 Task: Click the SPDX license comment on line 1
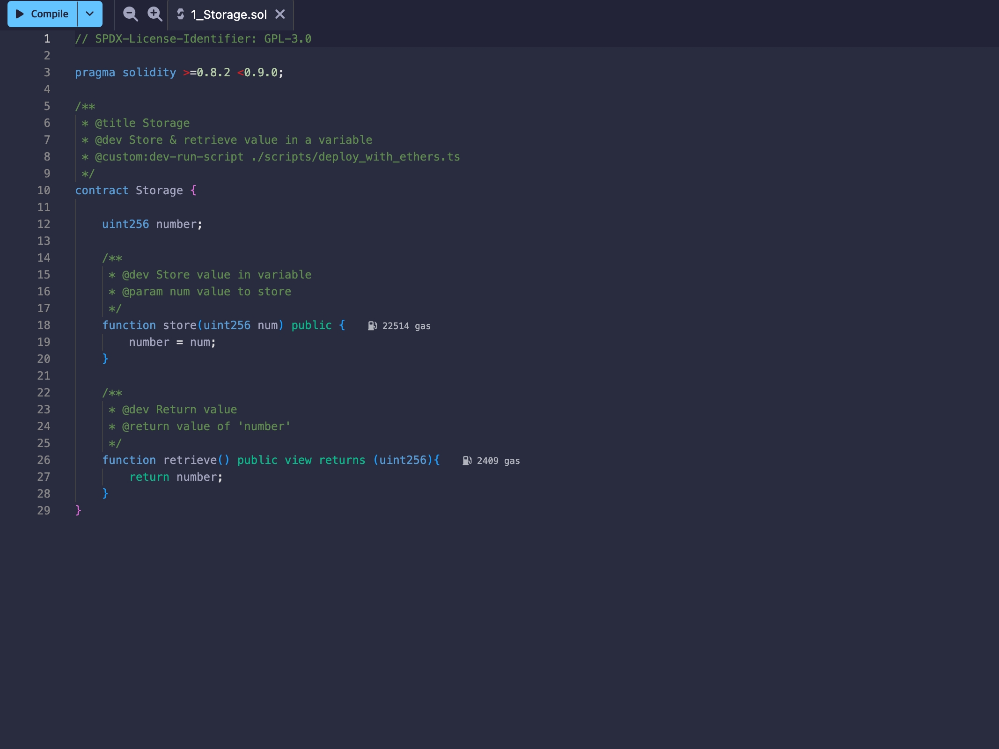[193, 39]
